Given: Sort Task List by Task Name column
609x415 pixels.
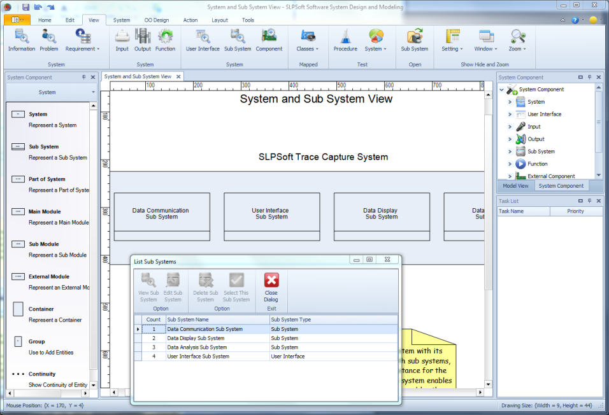Looking at the screenshot, I should [524, 211].
